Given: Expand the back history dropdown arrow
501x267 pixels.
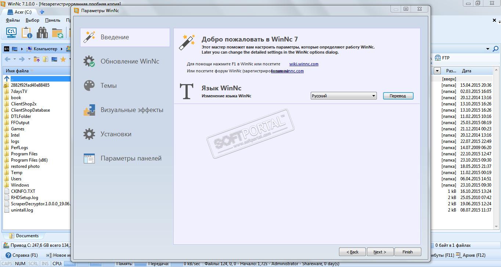Looking at the screenshot, I should (x=15, y=59).
